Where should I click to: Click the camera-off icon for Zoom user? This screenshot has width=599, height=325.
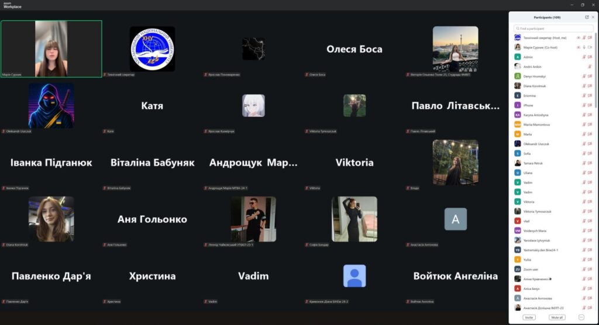tap(589, 269)
